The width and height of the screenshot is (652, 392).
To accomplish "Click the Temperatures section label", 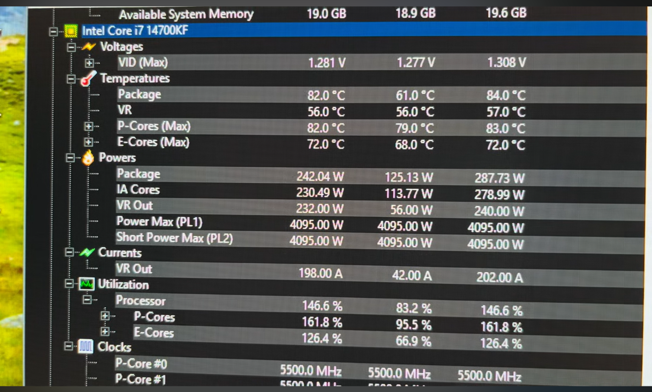I will pyautogui.click(x=135, y=78).
